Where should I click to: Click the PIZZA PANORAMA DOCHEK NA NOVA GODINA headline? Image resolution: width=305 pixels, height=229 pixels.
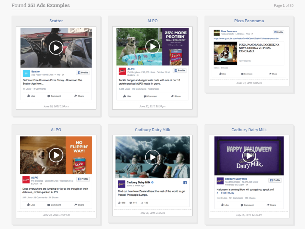(259, 48)
